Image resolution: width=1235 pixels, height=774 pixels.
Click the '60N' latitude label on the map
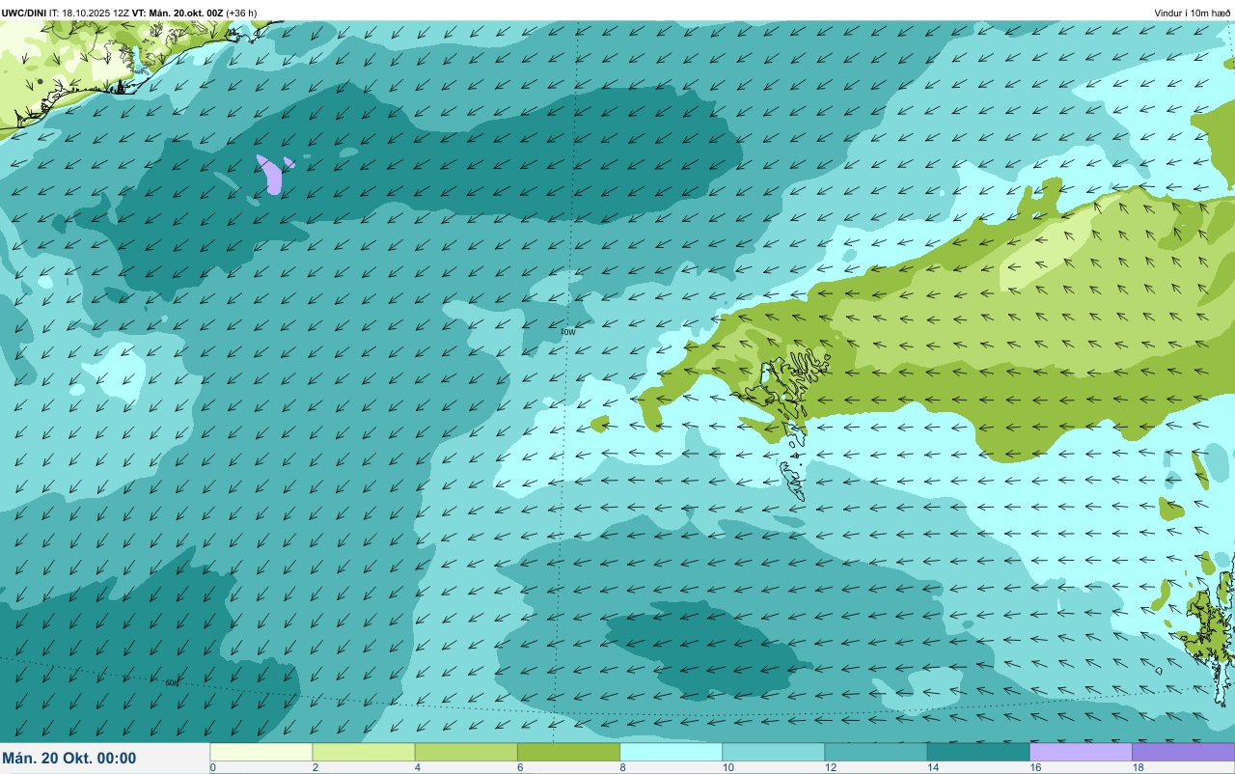172,682
